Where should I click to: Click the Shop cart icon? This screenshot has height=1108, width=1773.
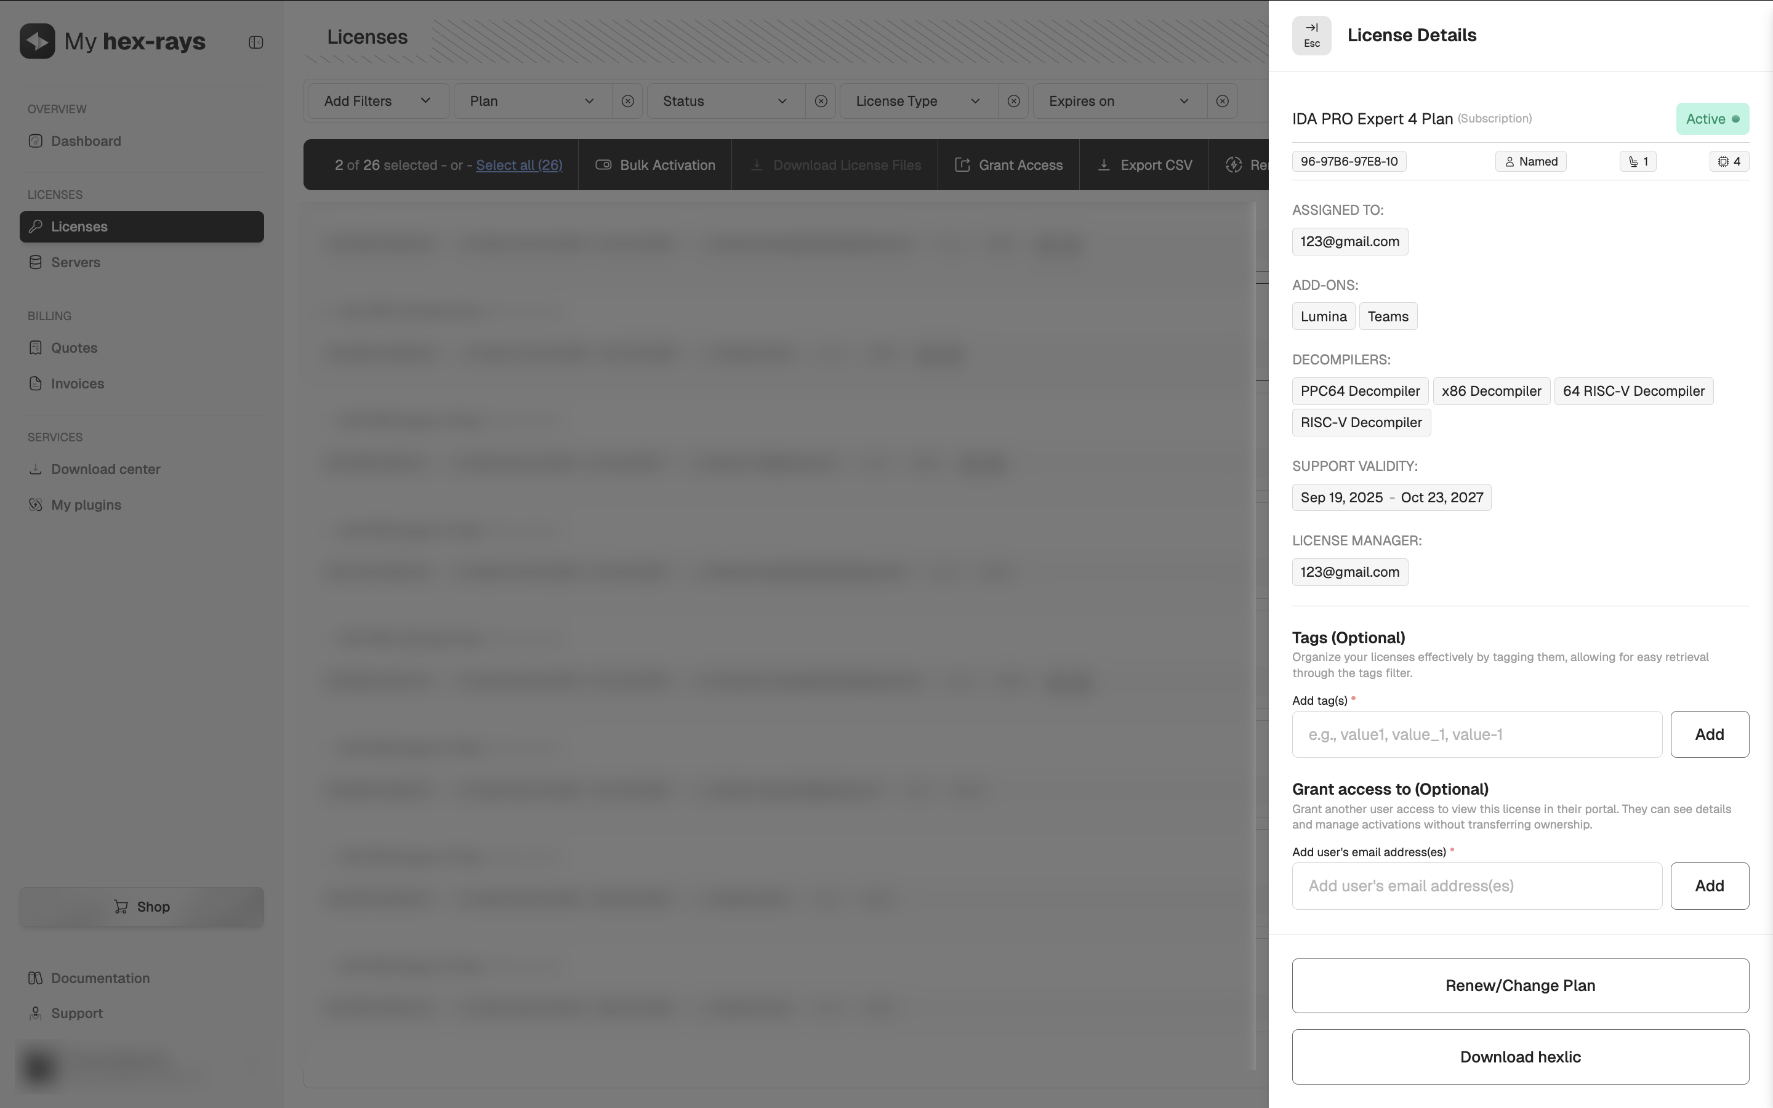tap(122, 907)
